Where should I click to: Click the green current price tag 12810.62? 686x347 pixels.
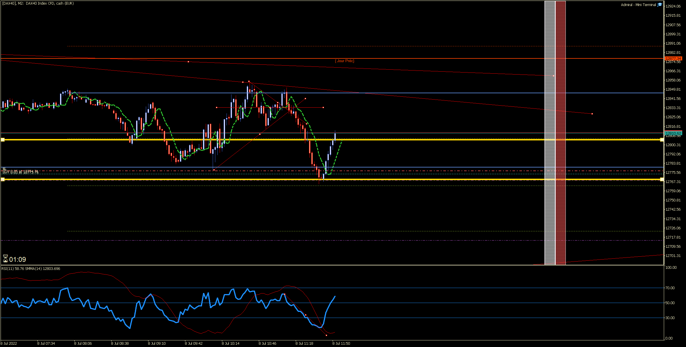pos(673,133)
